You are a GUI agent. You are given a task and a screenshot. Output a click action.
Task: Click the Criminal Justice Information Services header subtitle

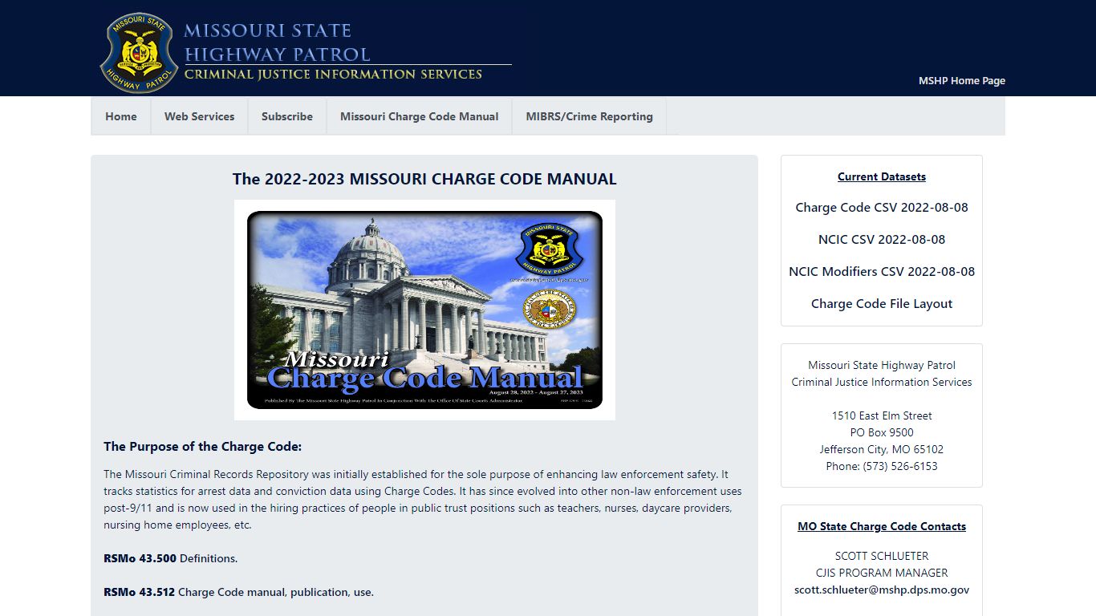click(333, 74)
